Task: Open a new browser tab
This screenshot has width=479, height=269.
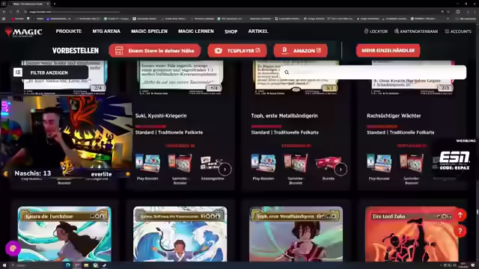Action: (x=55, y=4)
